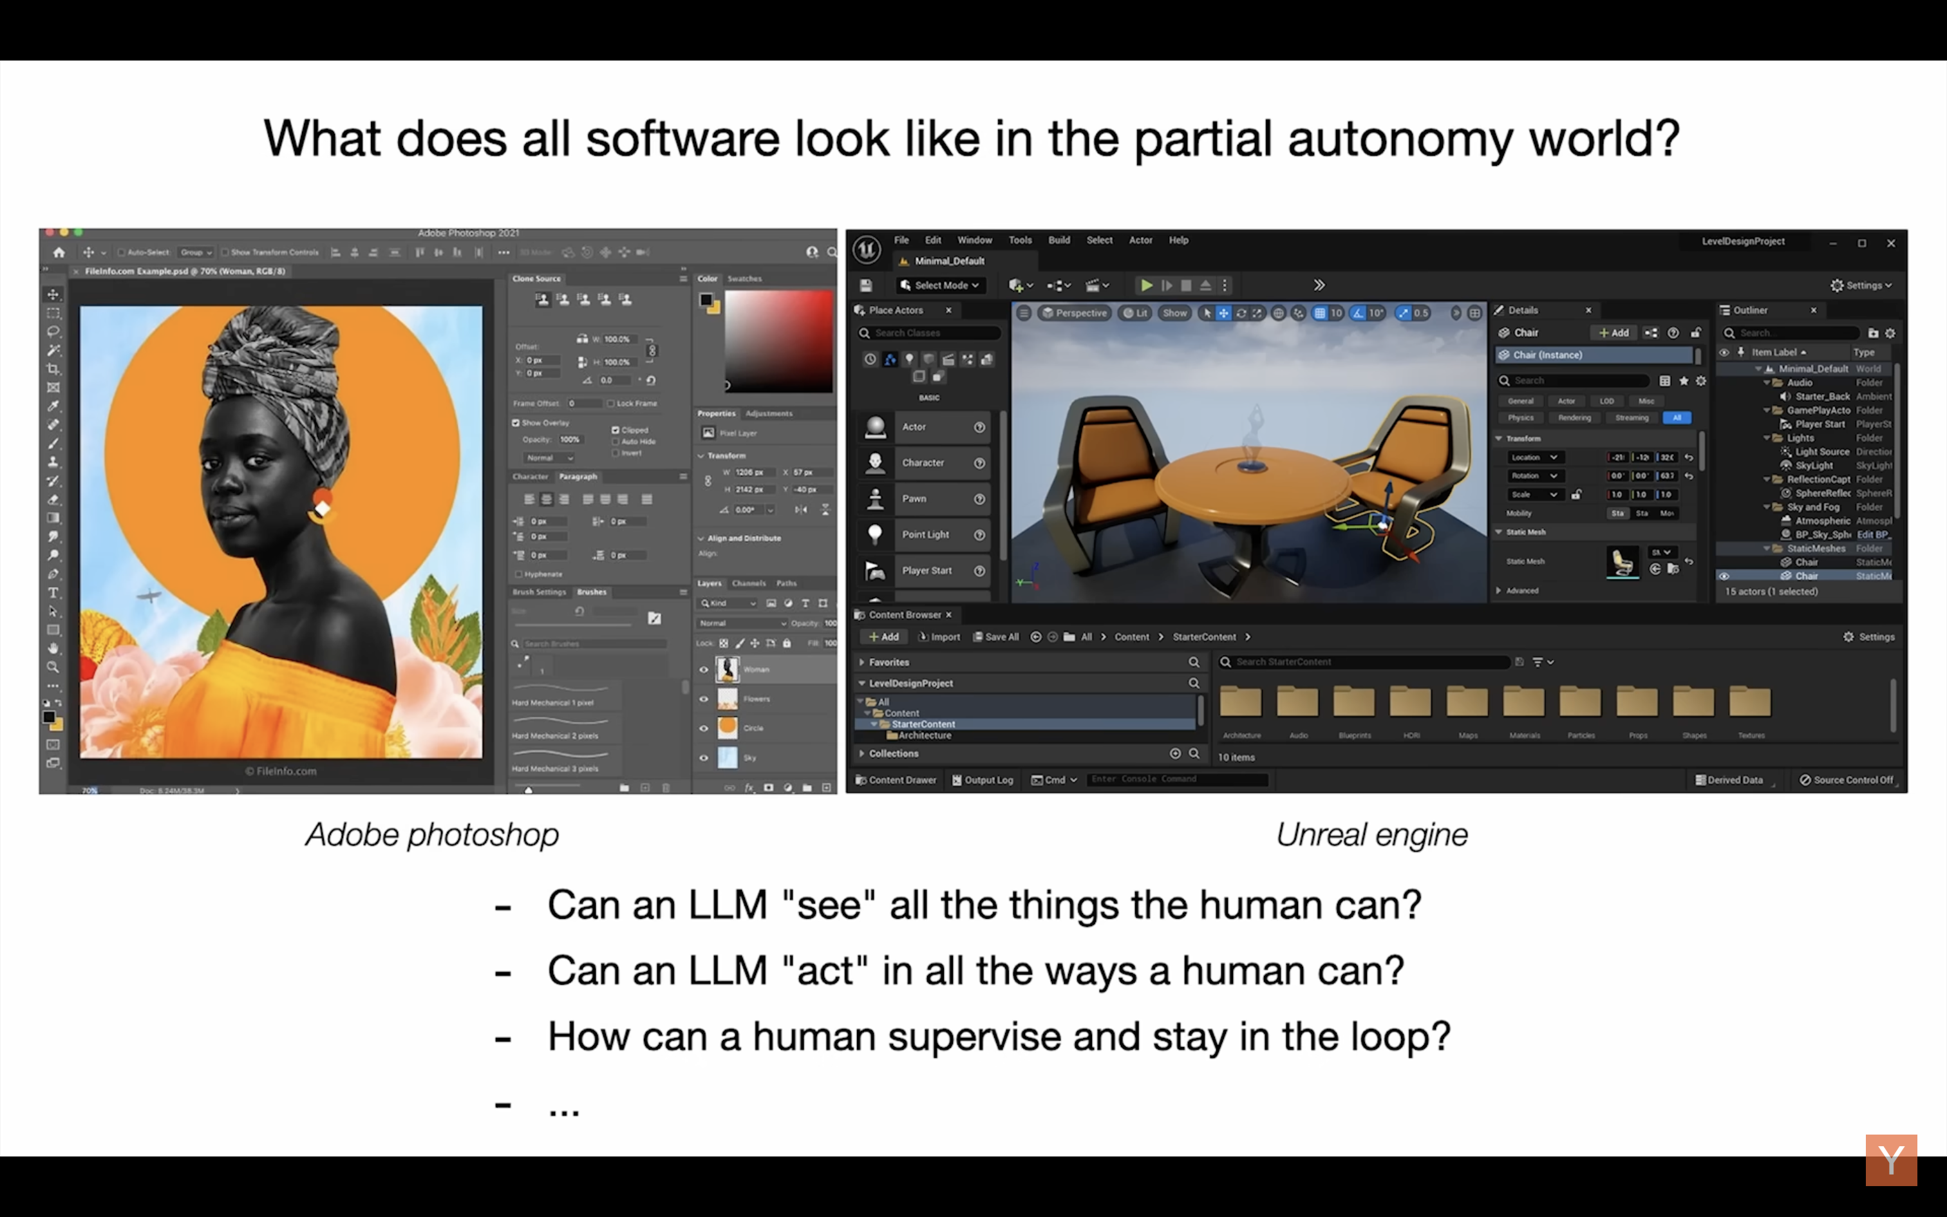This screenshot has width=1947, height=1217.
Task: Select the Horizontal Type tool in Photoshop
Action: pyautogui.click(x=53, y=592)
